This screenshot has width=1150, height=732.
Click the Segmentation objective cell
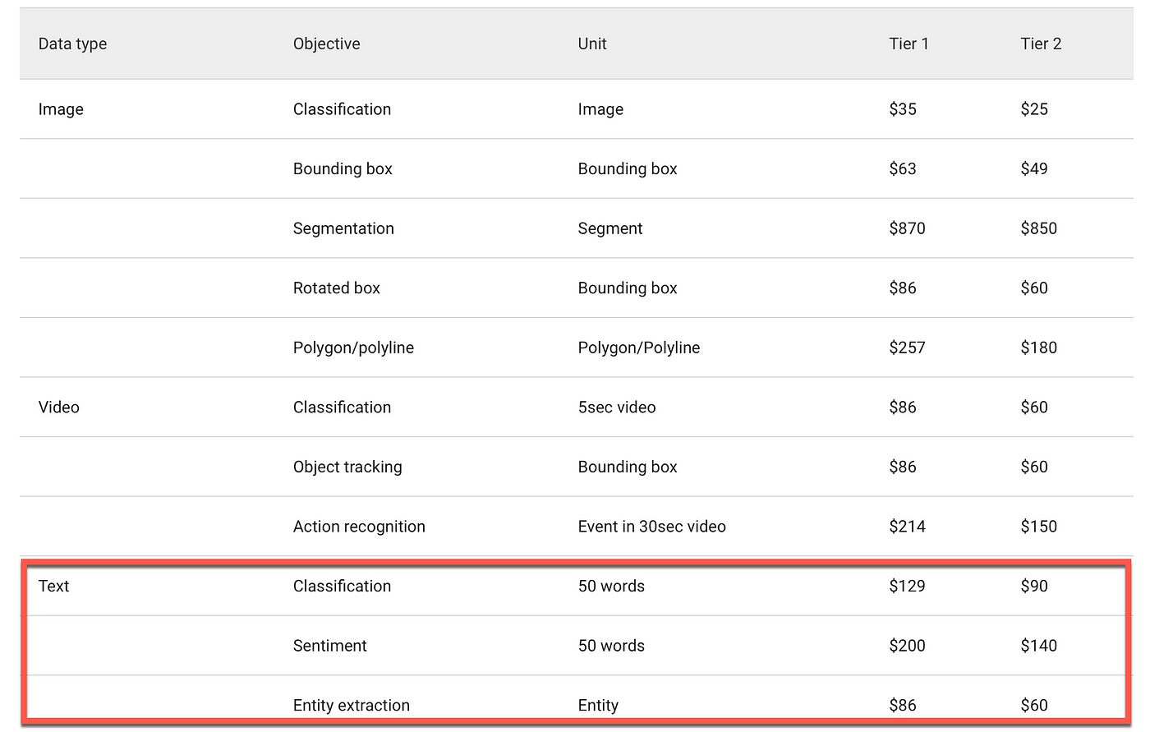coord(343,228)
